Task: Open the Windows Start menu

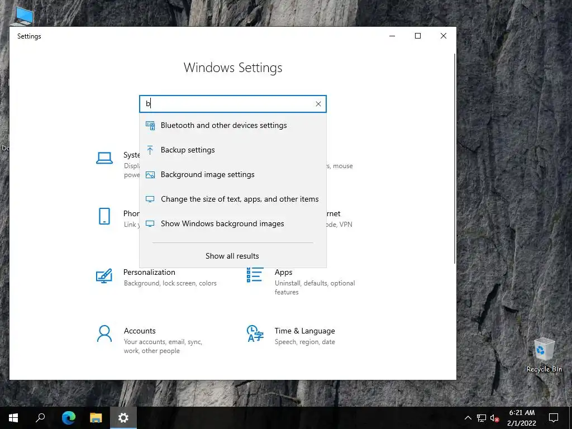Action: (13, 418)
